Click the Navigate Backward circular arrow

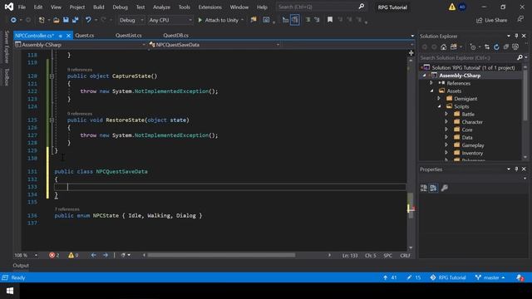click(x=13, y=20)
